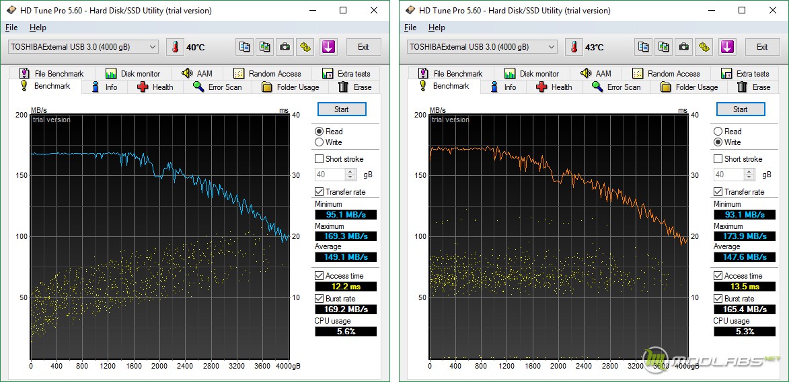789x382 pixels.
Task: Click Exit button in right window
Action: [x=762, y=47]
